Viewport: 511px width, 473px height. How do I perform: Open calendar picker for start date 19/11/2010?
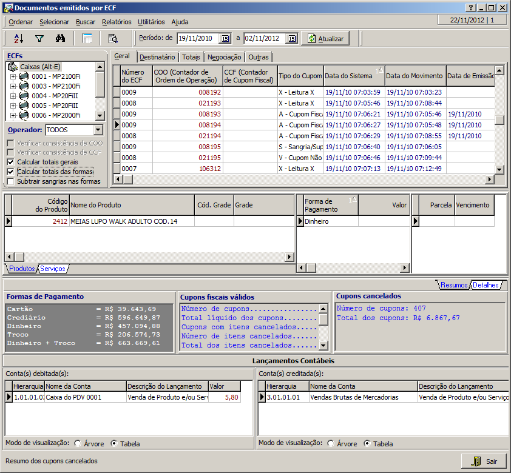pyautogui.click(x=225, y=38)
